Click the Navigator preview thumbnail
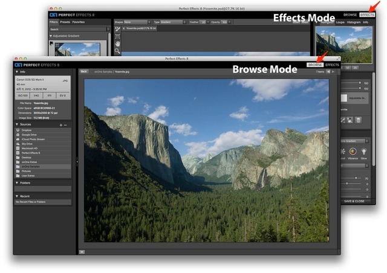Screen dimensions: 387x273 (344, 45)
